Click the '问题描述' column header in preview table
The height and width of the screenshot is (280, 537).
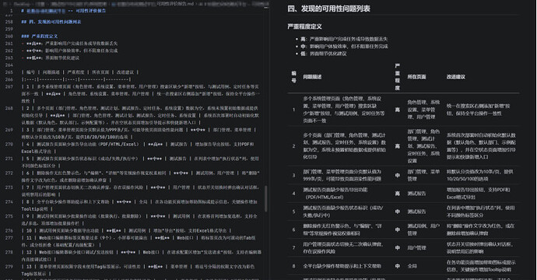click(x=312, y=77)
